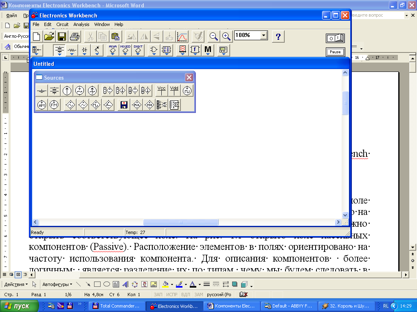Viewport: 417px width, 312px height.
Task: Open the Circuit menu
Action: point(62,24)
